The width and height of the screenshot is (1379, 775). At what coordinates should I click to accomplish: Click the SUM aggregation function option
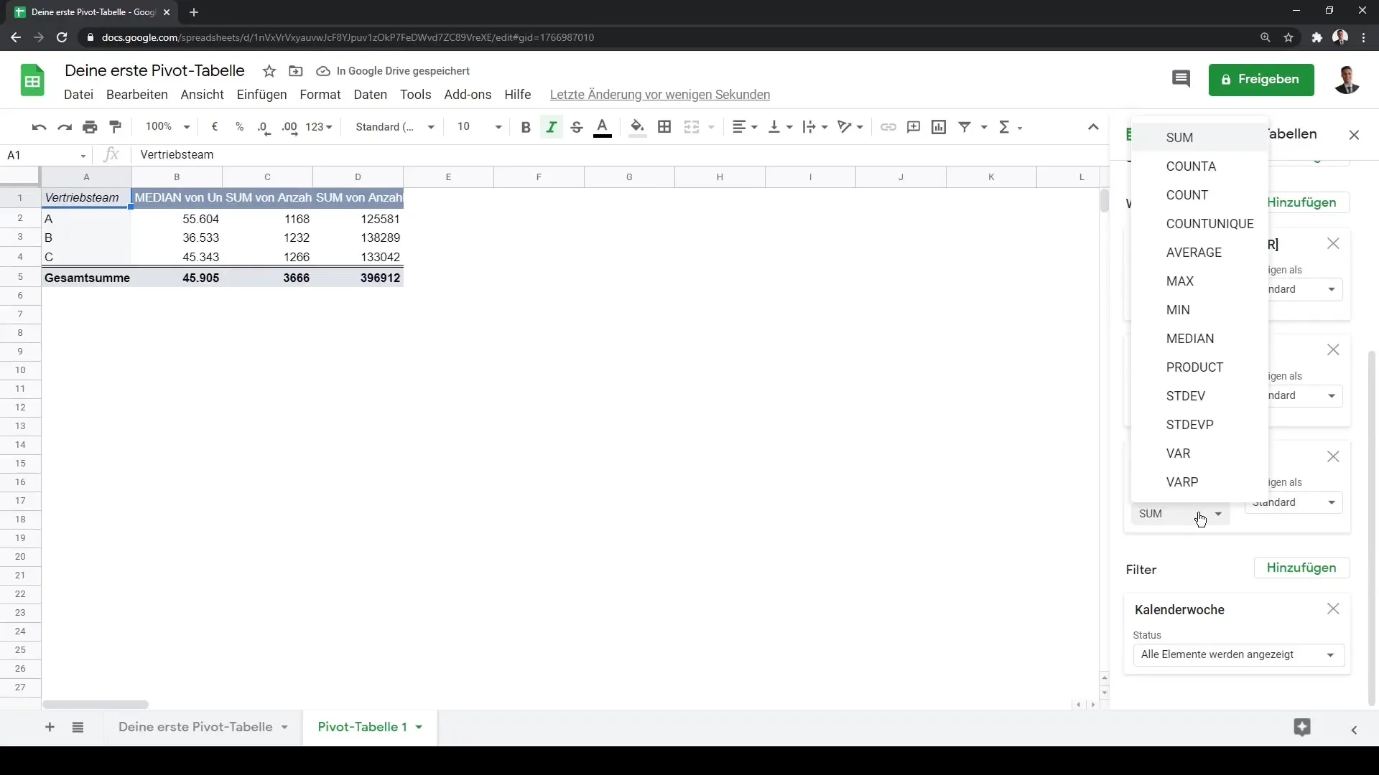(x=1179, y=137)
